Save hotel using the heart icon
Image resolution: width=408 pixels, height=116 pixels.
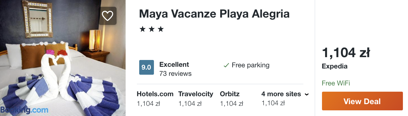coord(108,16)
